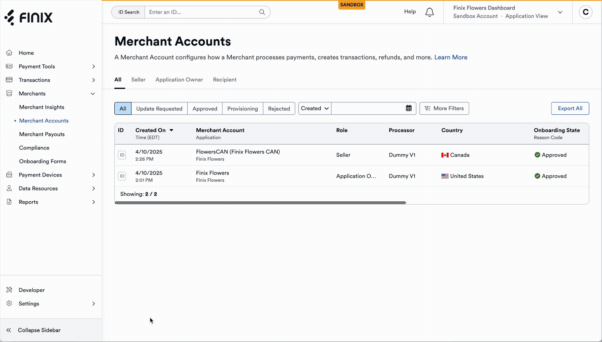Follow the Learn More link
The height and width of the screenshot is (342, 602).
pyautogui.click(x=451, y=57)
